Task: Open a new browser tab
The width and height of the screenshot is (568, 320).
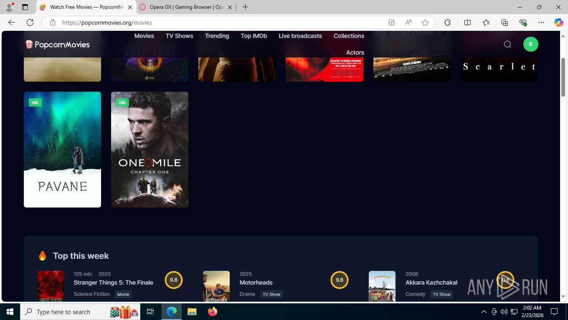Action: (245, 7)
